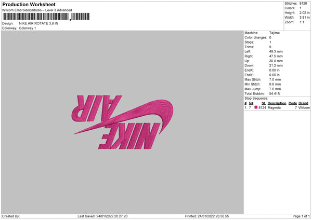
Task: Click the stitch count '8124' in stop row
Action: [x=262, y=107]
